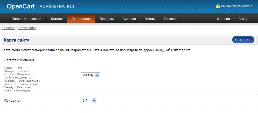The height and width of the screenshot is (113, 258).
Task: Click the lock icon beside login status
Action: click(x=218, y=6)
